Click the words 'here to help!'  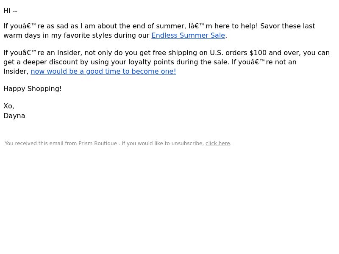236,26
